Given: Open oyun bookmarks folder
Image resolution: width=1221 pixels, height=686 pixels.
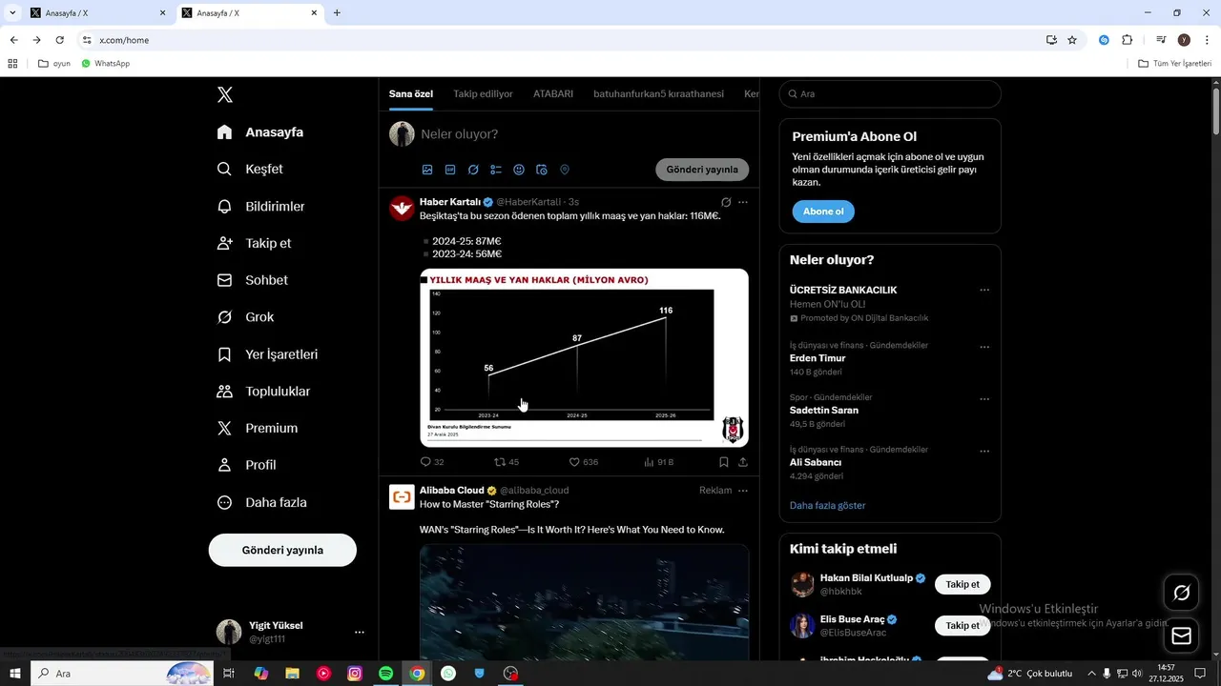Looking at the screenshot, I should pyautogui.click(x=54, y=64).
